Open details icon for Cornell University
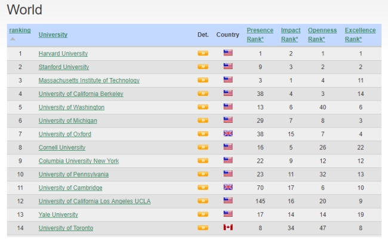This screenshot has height=249, width=388. click(203, 147)
